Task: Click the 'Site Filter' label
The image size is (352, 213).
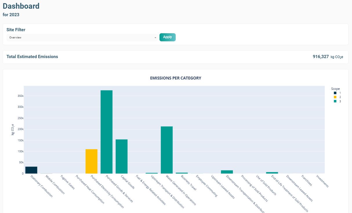Action: point(16,29)
